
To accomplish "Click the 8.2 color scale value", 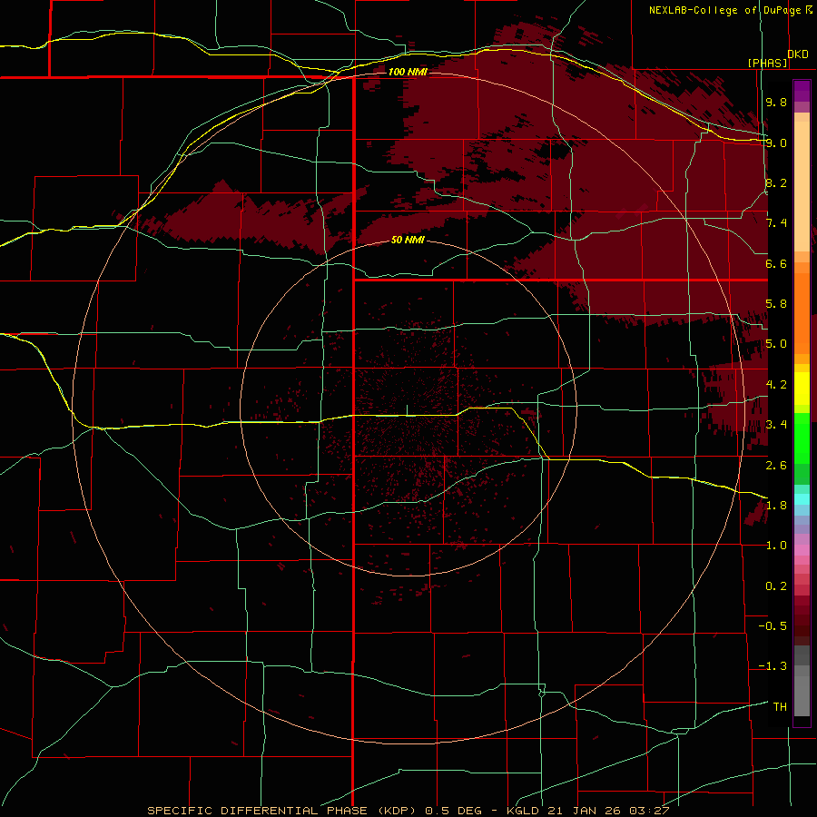I will pyautogui.click(x=776, y=182).
